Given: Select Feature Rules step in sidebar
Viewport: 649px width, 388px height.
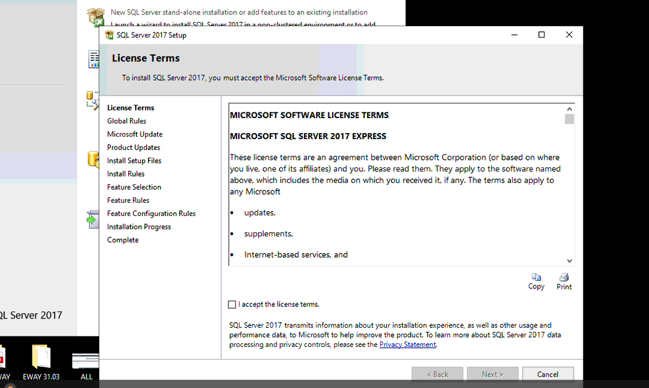Looking at the screenshot, I should (128, 200).
